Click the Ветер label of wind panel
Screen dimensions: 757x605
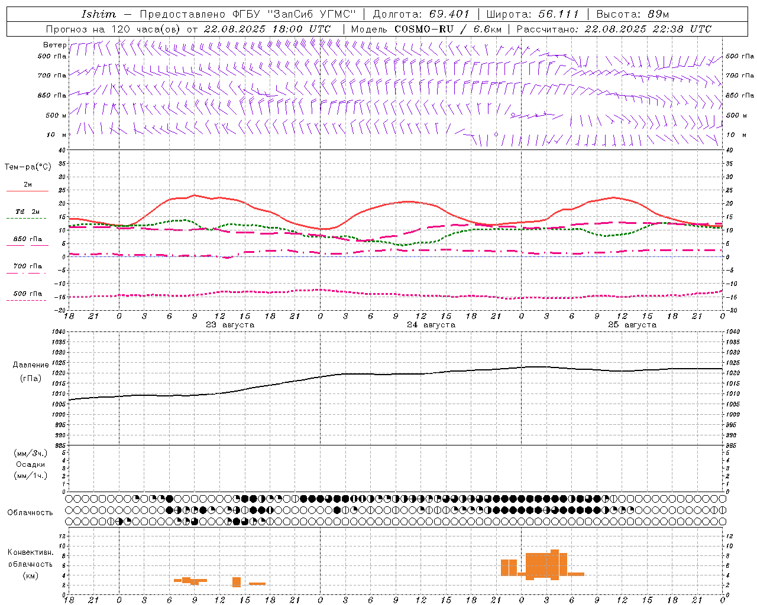(54, 45)
